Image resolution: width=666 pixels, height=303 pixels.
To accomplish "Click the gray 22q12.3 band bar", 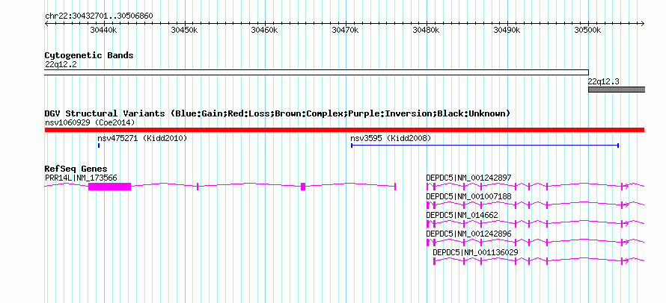I will pos(617,90).
